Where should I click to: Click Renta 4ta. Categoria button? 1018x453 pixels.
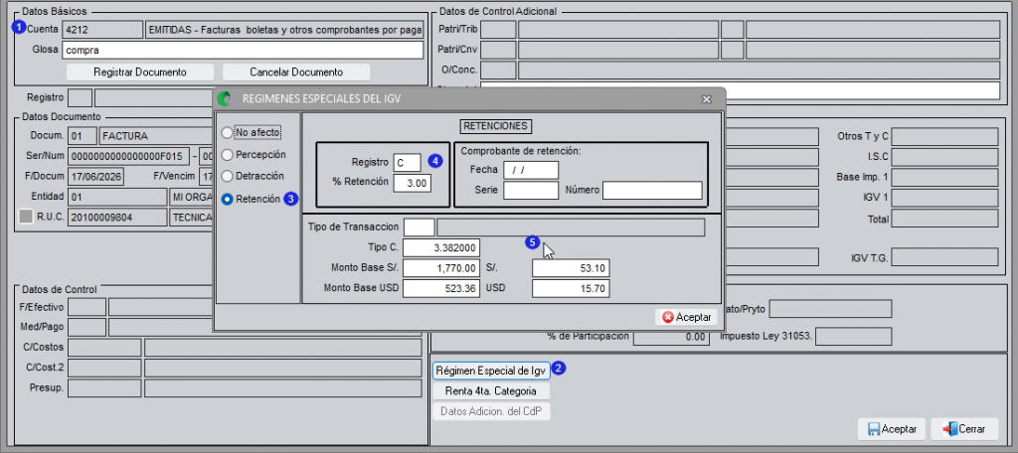[x=491, y=391]
